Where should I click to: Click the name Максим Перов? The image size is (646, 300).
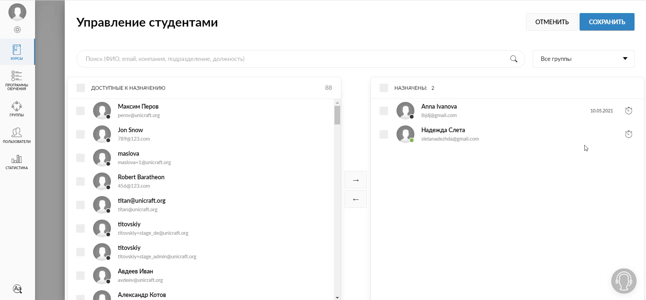pyautogui.click(x=138, y=107)
